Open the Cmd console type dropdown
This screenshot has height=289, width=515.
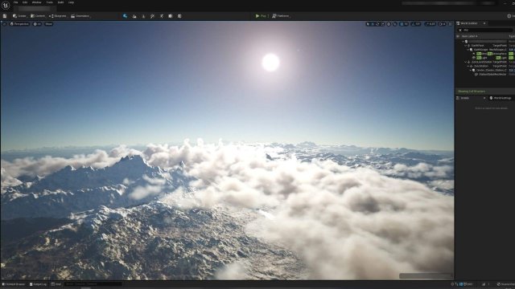click(x=56, y=284)
